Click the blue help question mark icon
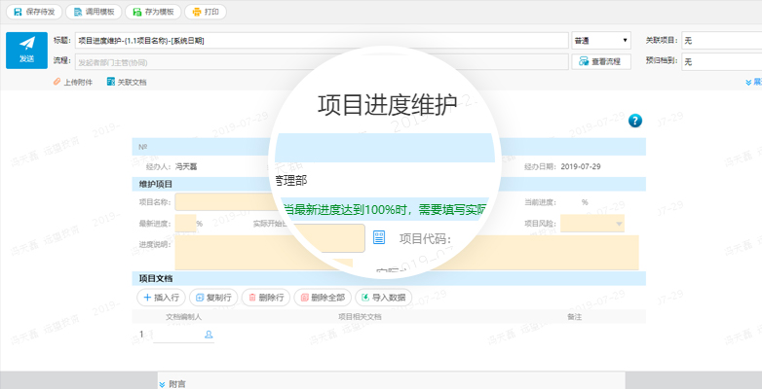The height and width of the screenshot is (389, 762). point(635,121)
